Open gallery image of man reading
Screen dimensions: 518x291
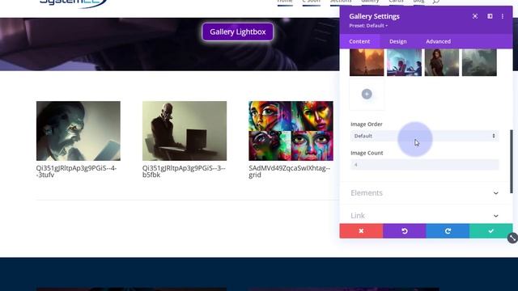click(x=79, y=131)
